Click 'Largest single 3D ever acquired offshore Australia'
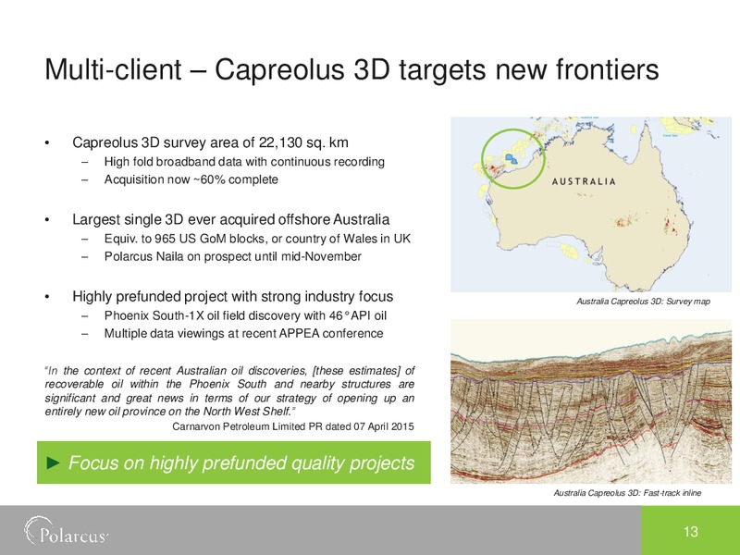Image resolution: width=740 pixels, height=555 pixels. coord(230,219)
